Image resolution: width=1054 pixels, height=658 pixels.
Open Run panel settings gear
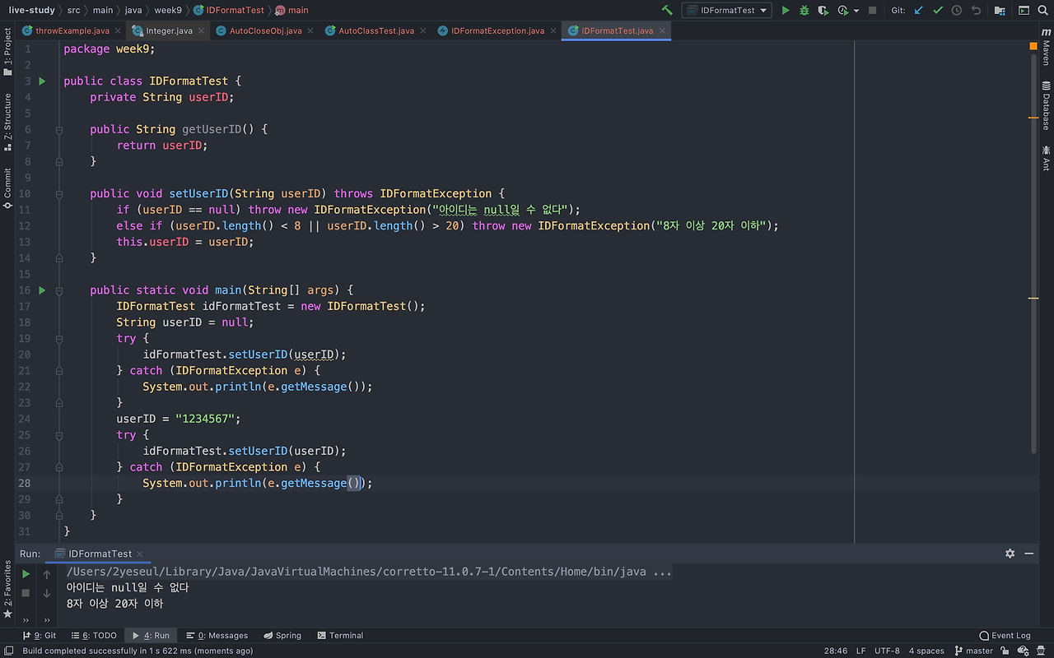click(1010, 554)
